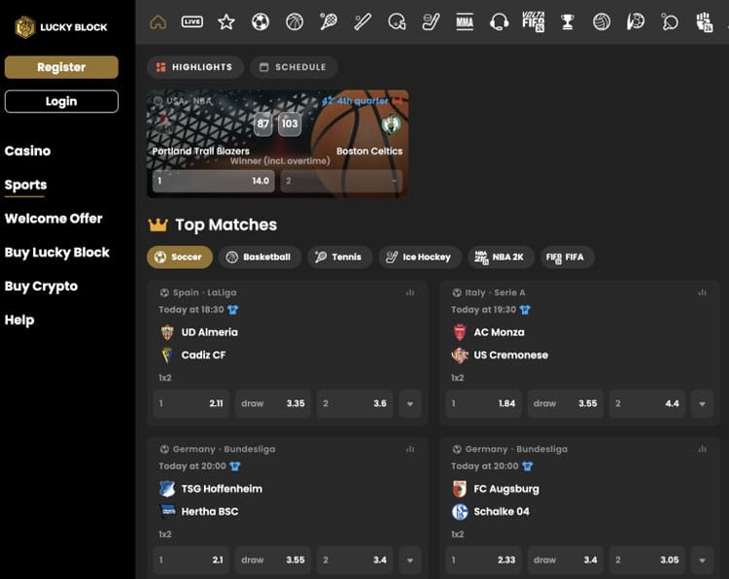Open Welcome Offer from the sidebar
This screenshot has height=579, width=729.
(x=53, y=219)
